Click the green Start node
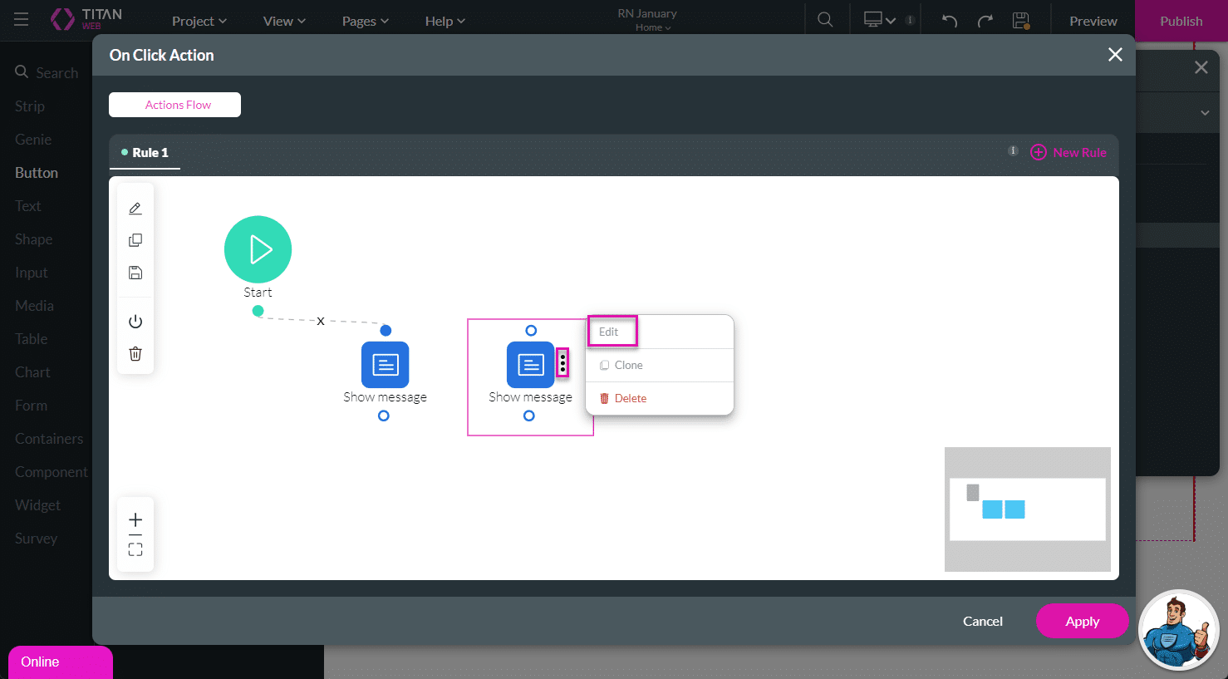Screen dimensions: 1228x679 click(258, 249)
